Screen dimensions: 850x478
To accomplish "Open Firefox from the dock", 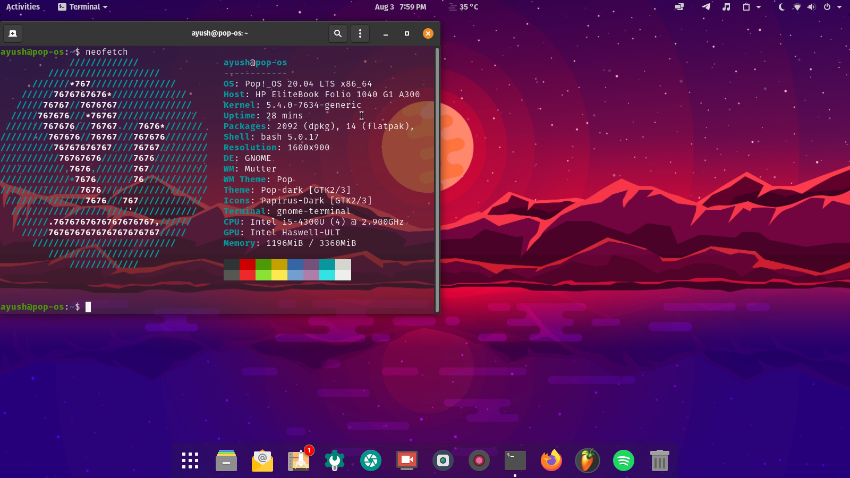I will tap(551, 460).
